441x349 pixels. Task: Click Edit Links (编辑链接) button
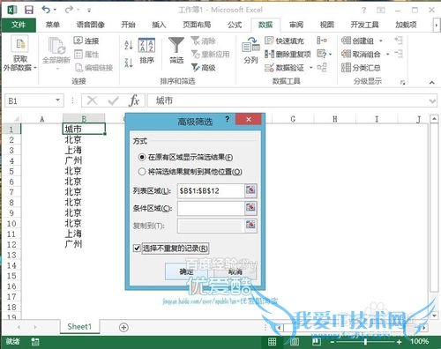(x=94, y=68)
